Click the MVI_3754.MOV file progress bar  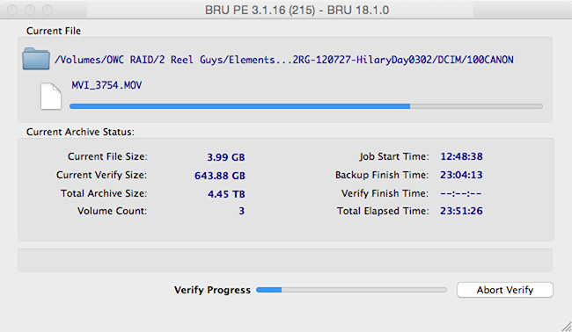pyautogui.click(x=306, y=106)
